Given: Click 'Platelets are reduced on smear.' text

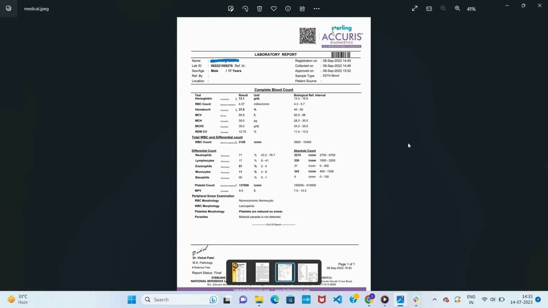Looking at the screenshot, I should click(261, 211).
